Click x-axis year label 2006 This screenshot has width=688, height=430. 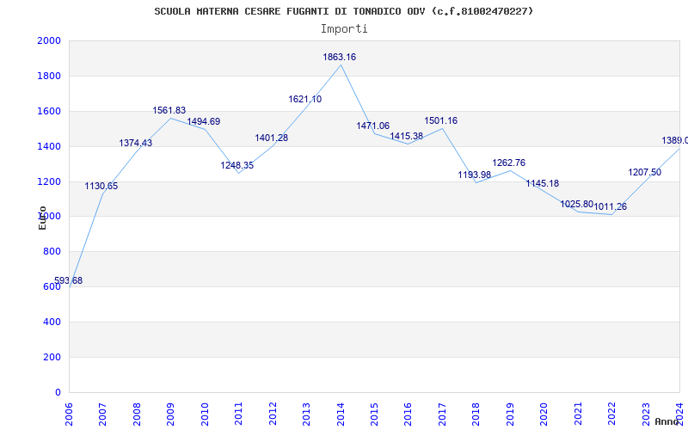point(69,415)
